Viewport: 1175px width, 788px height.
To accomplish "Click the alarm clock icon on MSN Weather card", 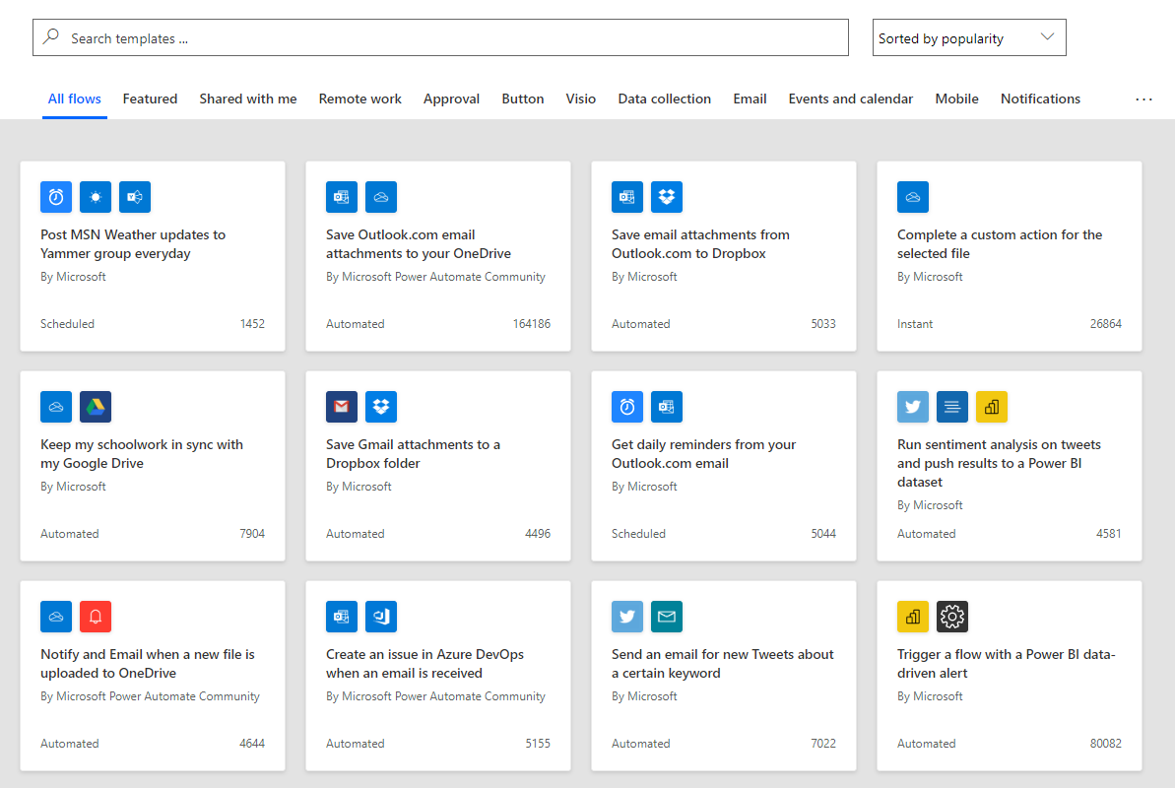I will [x=56, y=197].
